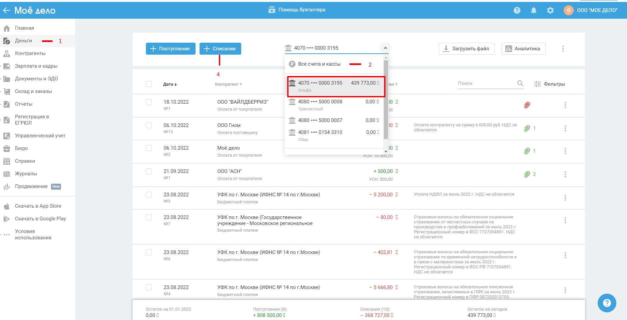Click red attachment clip on ВАЙЛДБЕРРИЗ row

[x=527, y=105]
